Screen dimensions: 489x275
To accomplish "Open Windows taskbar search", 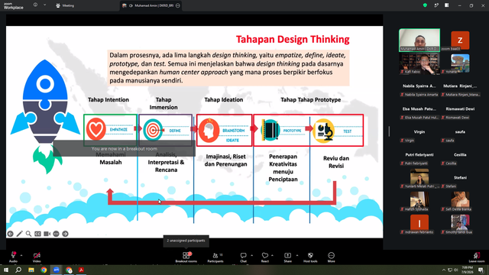I will [x=18, y=270].
